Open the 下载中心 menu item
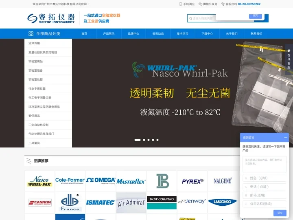The width and height of the screenshot is (293, 220). point(207,34)
